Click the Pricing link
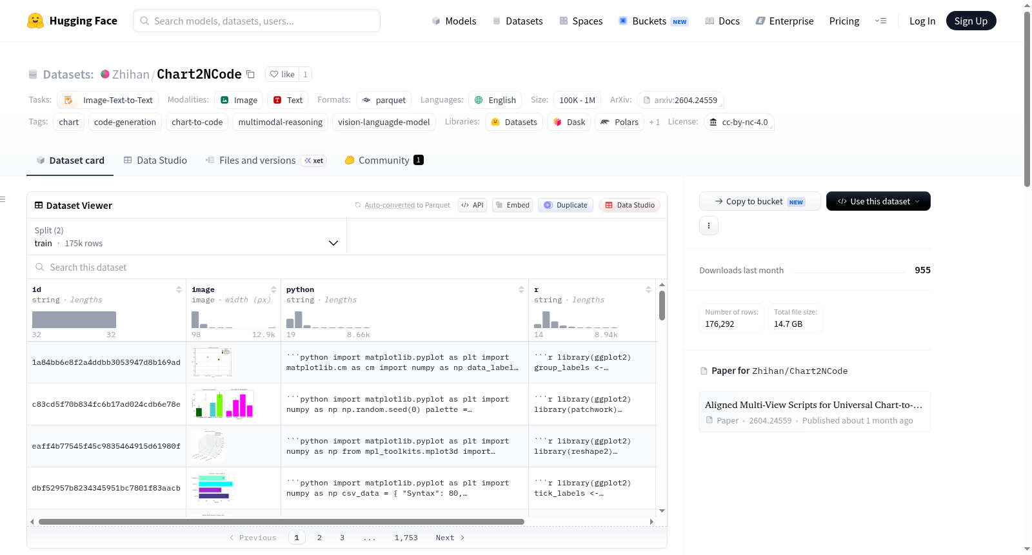 (x=844, y=21)
